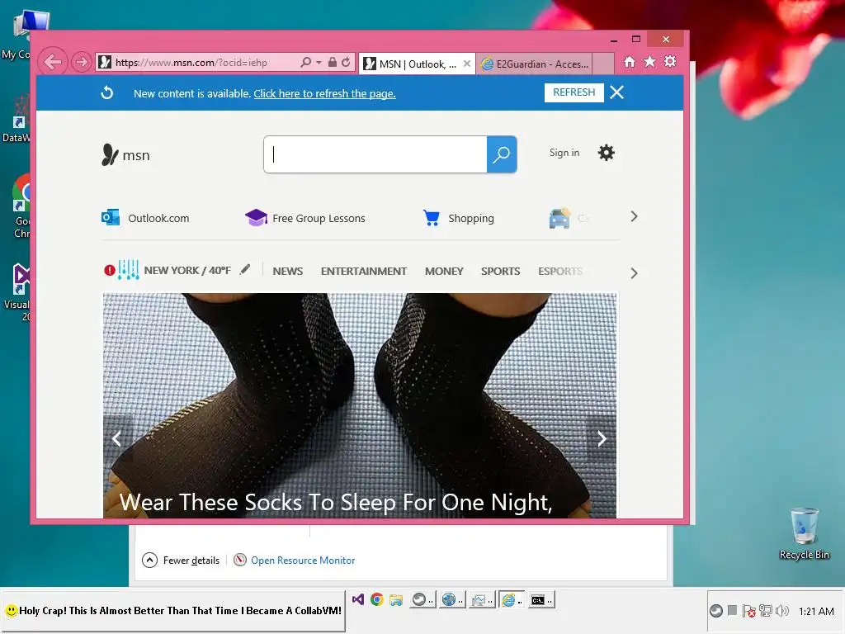Viewport: 845px width, 634px height.
Task: Open the NEWS section
Action: tap(288, 271)
